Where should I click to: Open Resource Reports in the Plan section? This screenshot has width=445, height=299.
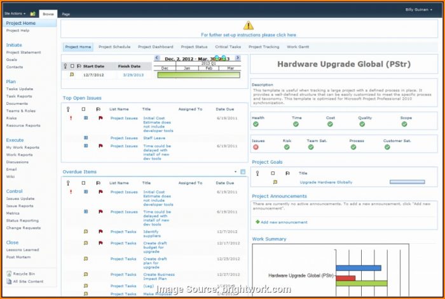[x=23, y=126]
